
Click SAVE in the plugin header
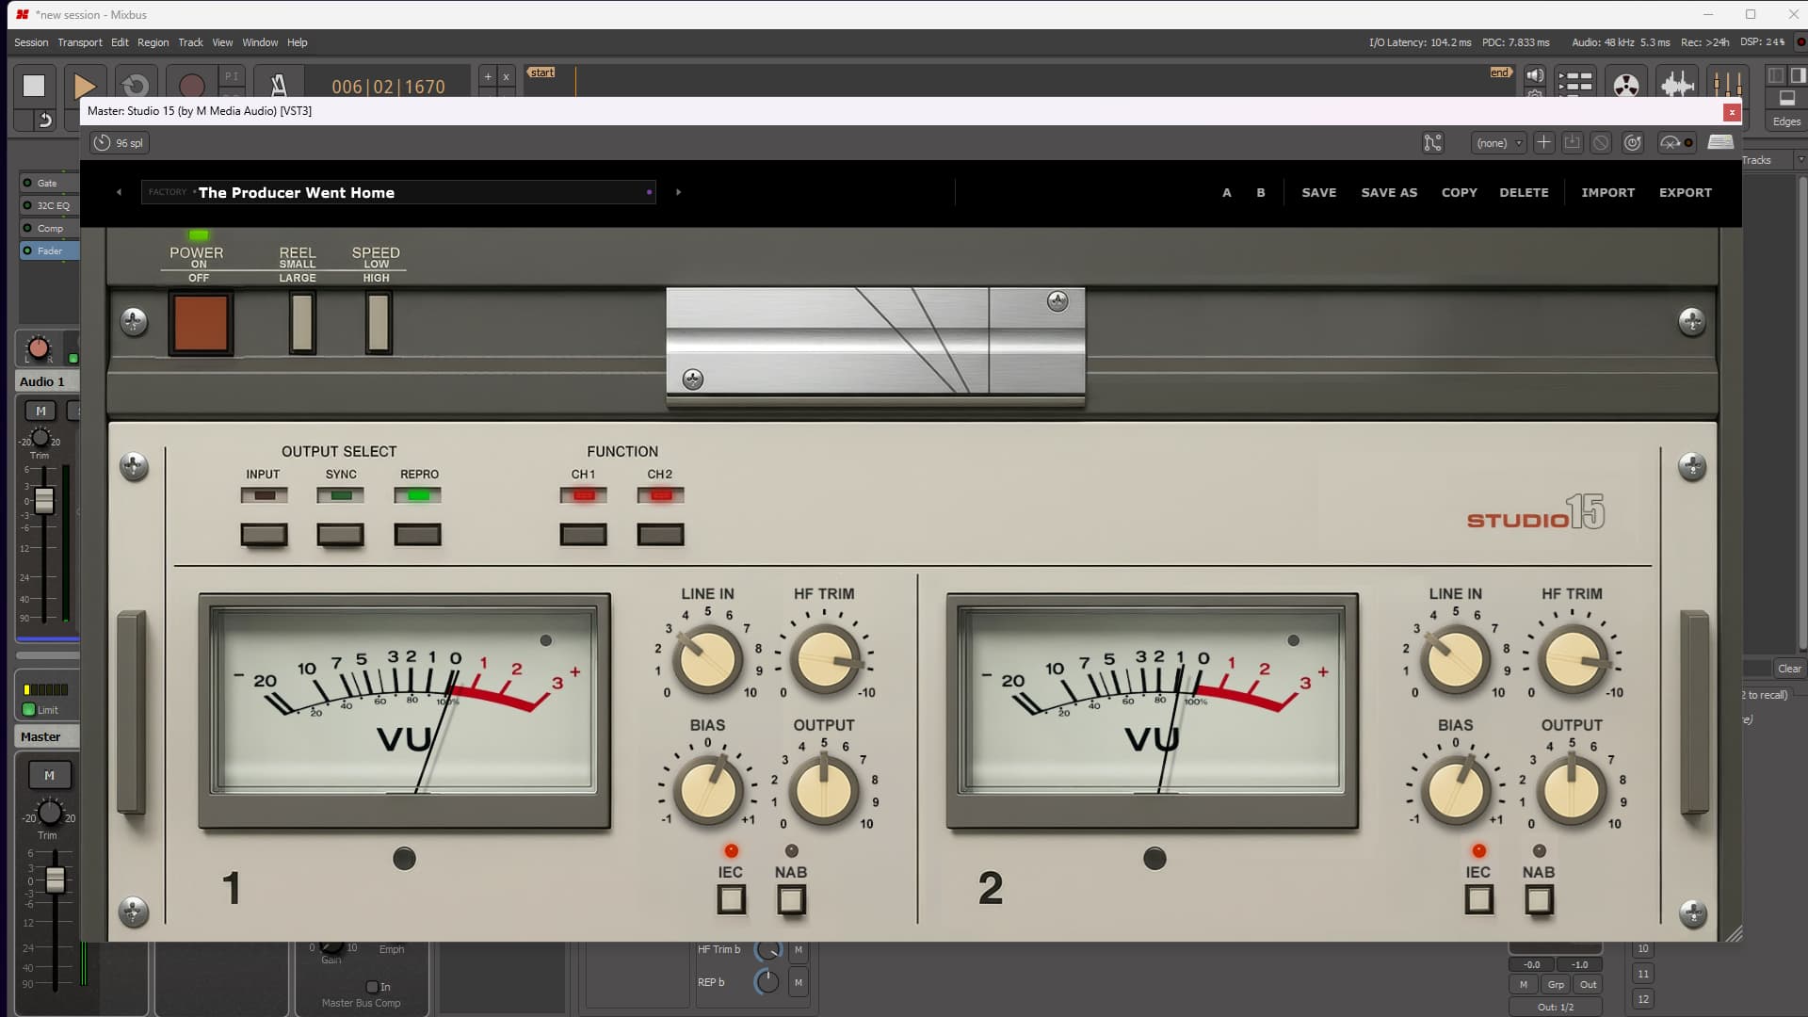pos(1318,192)
